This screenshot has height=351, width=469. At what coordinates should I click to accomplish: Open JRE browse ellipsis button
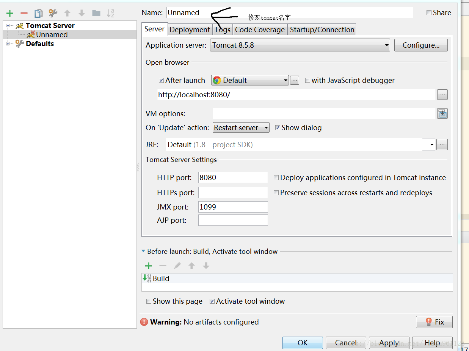(442, 144)
